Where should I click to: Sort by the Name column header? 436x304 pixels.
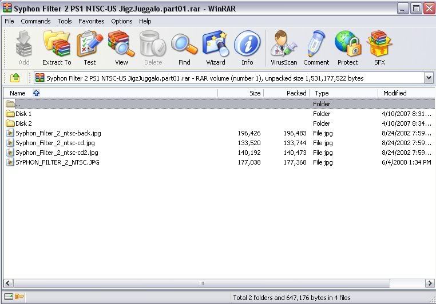tap(110, 93)
